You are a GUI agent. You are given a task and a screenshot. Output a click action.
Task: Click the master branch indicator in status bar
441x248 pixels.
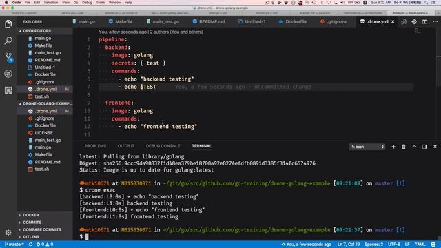coord(14,245)
